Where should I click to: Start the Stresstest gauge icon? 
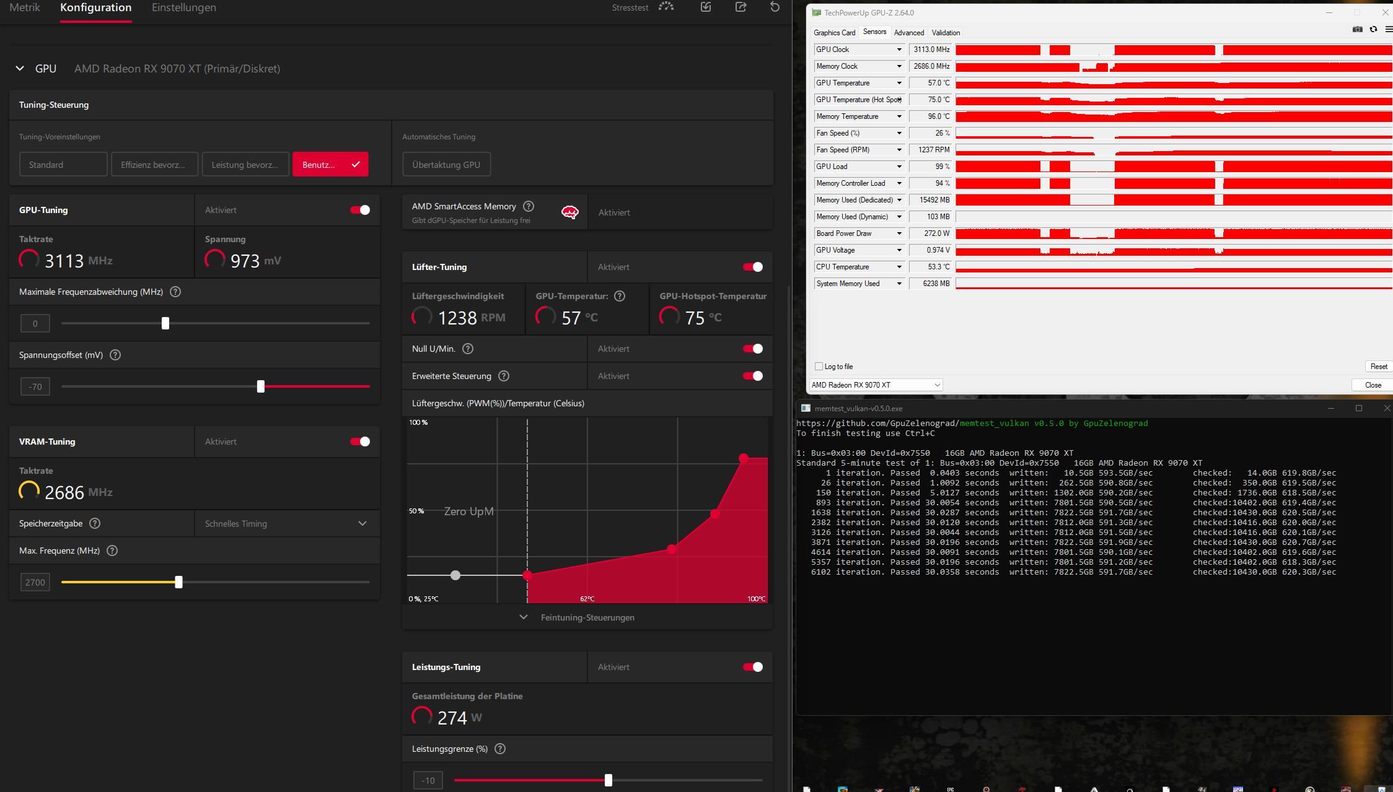point(666,7)
